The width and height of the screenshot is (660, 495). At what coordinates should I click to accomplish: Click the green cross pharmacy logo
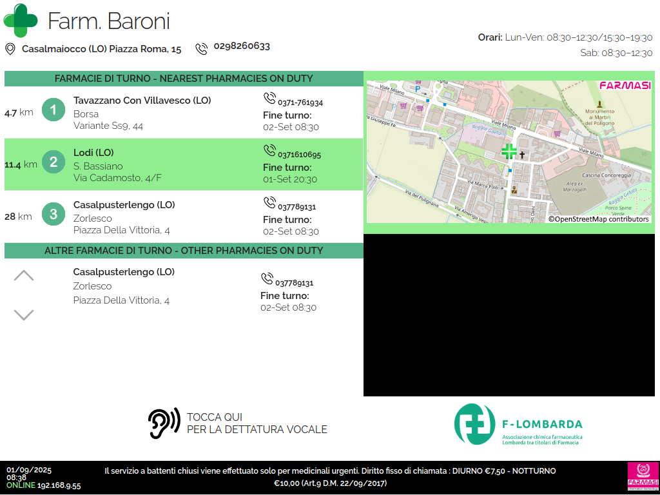click(21, 21)
